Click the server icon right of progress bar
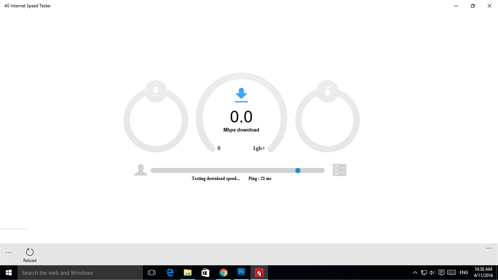Image resolution: width=498 pixels, height=280 pixels. (339, 170)
